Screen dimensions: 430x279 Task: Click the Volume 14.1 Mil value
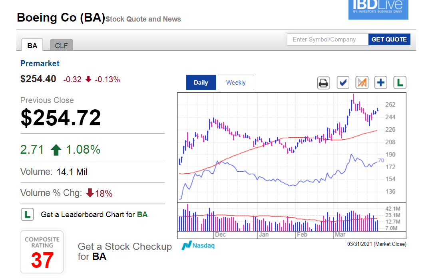pyautogui.click(x=72, y=172)
